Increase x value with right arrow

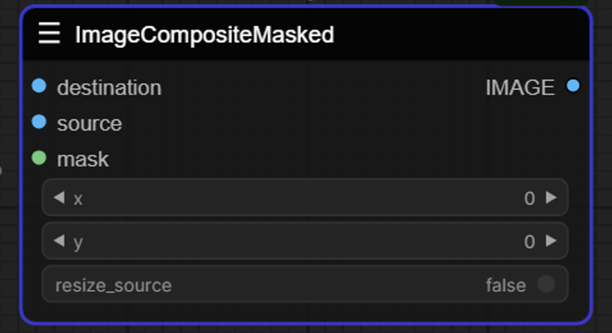pos(552,197)
